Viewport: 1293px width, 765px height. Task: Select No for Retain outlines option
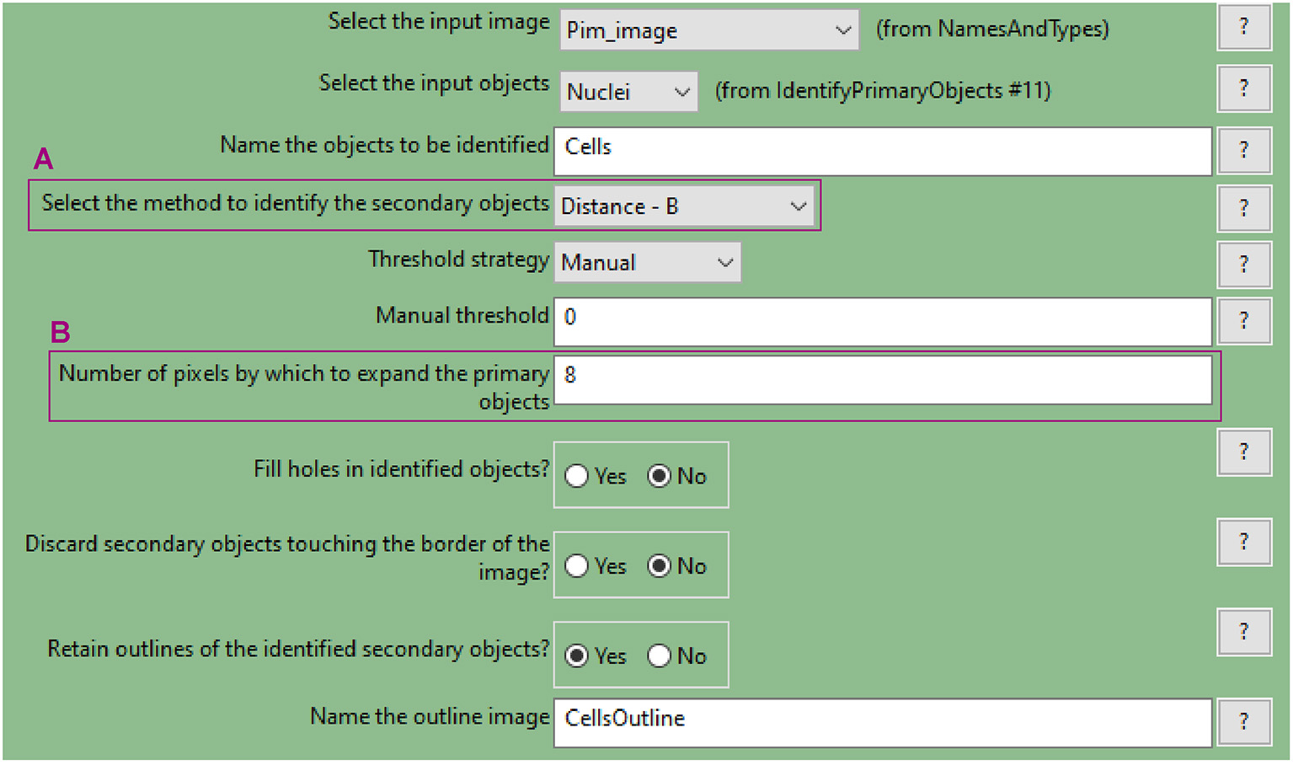[660, 656]
